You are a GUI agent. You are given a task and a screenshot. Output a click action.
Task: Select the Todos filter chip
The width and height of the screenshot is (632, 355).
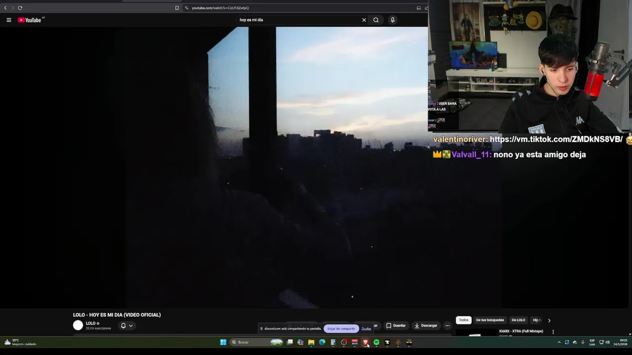click(464, 320)
